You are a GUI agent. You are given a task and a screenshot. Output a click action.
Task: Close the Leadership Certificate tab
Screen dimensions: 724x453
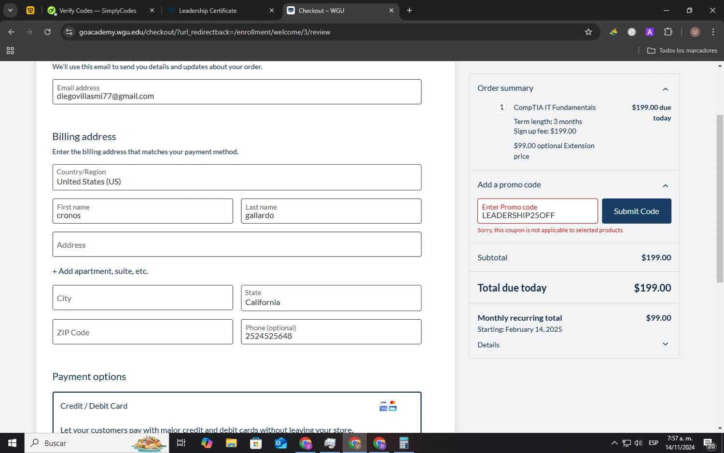pos(272,10)
